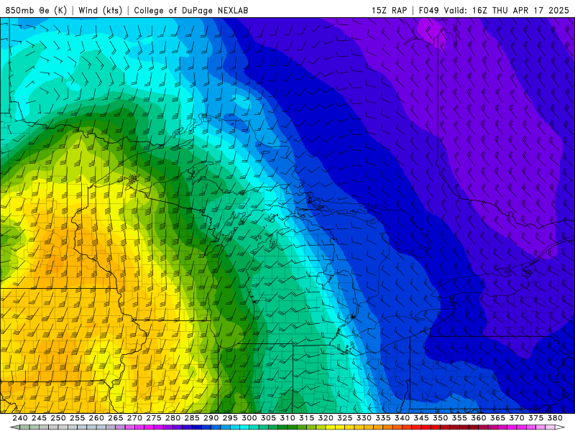Click 'College of DuPage NEXLAB' header text

tap(191, 10)
